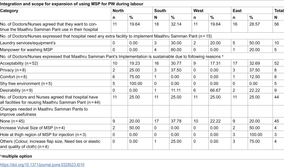Select the Increase Vulval Size of MSP row
The height and width of the screenshot is (167, 284).
tap(142, 128)
